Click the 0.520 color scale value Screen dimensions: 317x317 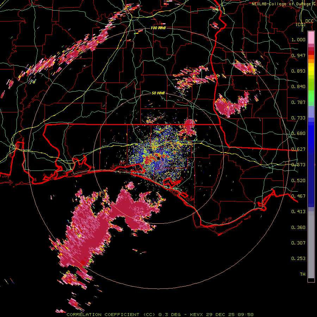point(298,181)
